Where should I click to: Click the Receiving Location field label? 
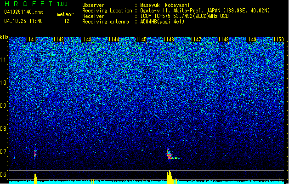107,11
